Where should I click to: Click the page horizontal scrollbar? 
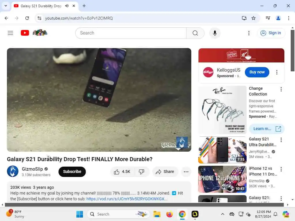tap(144, 205)
